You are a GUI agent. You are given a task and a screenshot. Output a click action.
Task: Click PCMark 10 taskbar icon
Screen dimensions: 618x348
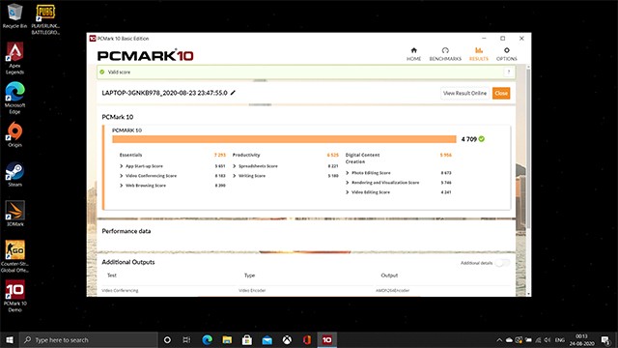326,339
